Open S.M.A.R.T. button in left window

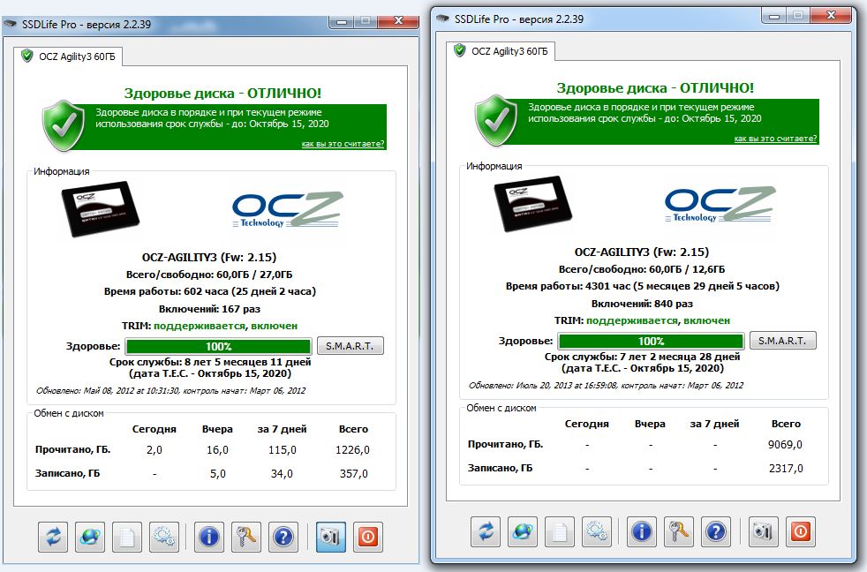[350, 346]
